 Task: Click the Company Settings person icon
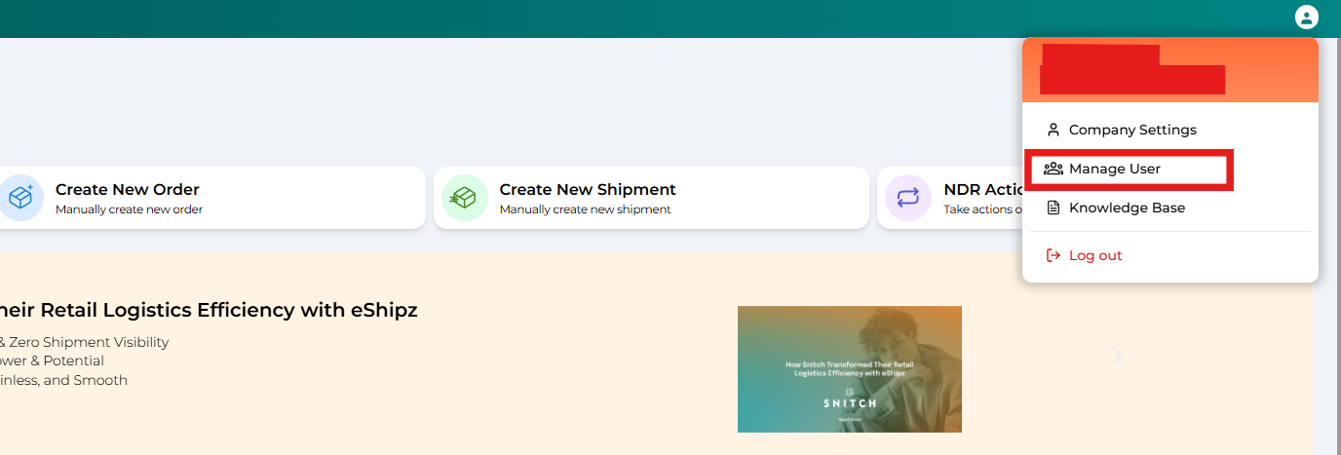click(x=1053, y=130)
